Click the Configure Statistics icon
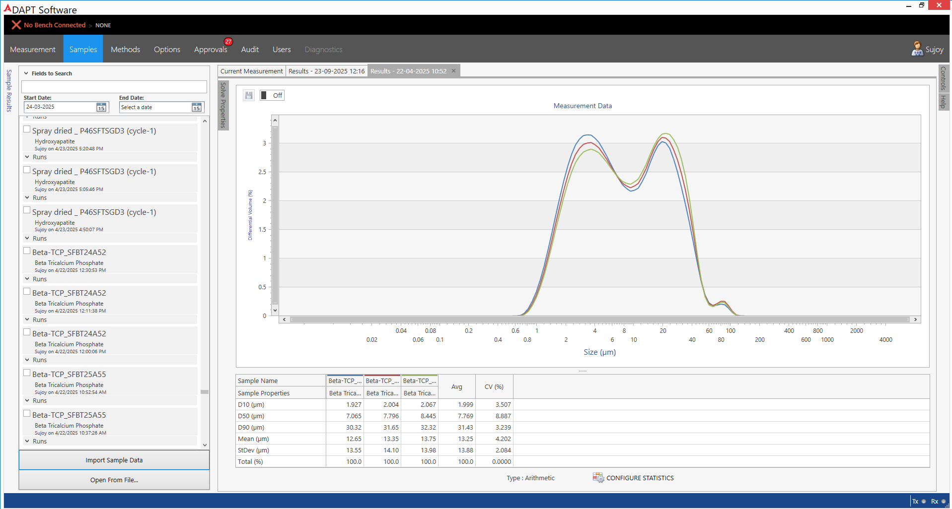The image size is (952, 509). click(598, 478)
